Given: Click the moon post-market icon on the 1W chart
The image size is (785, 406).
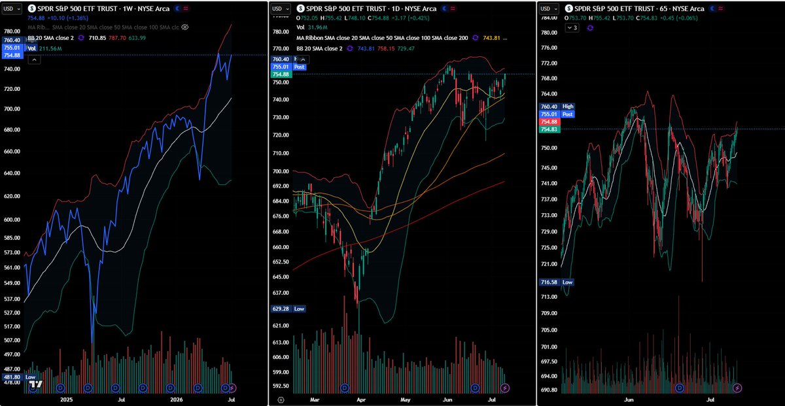Looking at the screenshot, I should (x=178, y=8).
